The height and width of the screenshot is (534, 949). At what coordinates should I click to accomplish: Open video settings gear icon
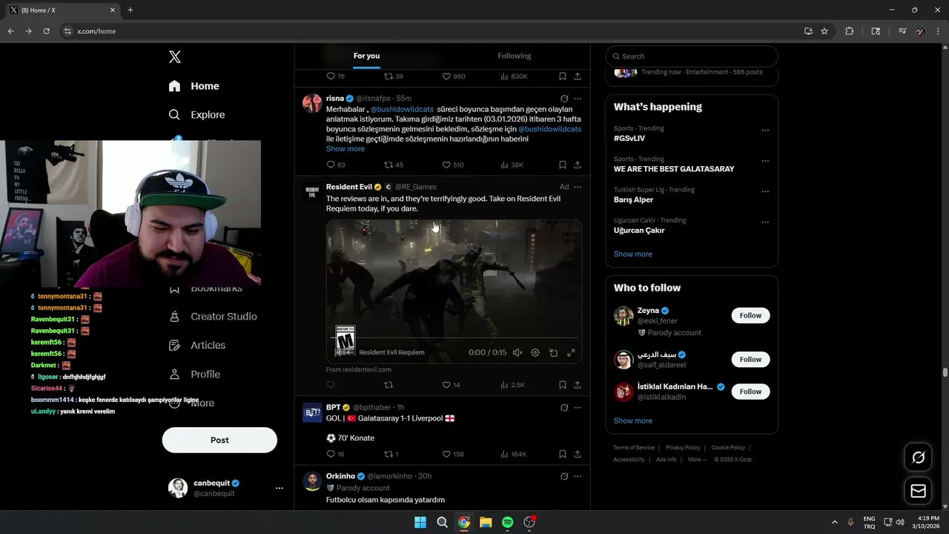pos(535,353)
